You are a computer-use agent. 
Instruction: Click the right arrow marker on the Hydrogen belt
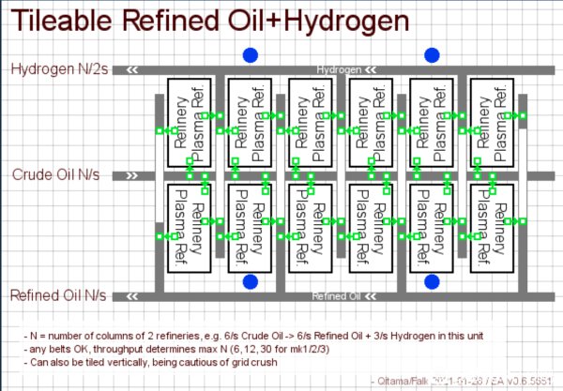point(375,69)
